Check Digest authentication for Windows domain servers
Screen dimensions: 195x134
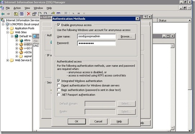click(x=59, y=85)
